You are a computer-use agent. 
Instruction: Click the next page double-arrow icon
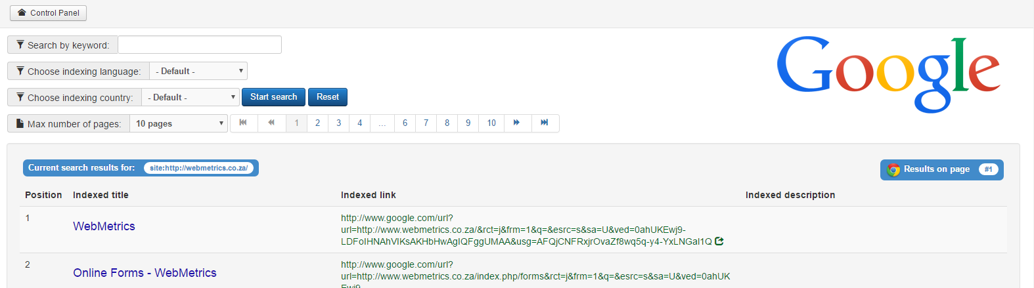(517, 123)
